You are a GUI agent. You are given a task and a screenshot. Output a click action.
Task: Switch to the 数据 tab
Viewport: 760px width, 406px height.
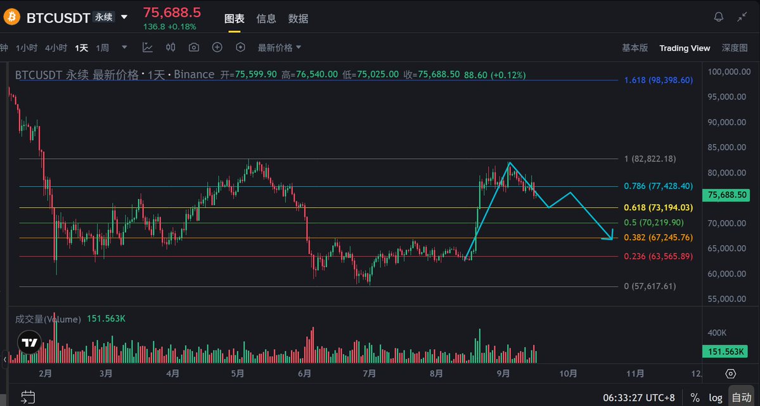click(298, 18)
